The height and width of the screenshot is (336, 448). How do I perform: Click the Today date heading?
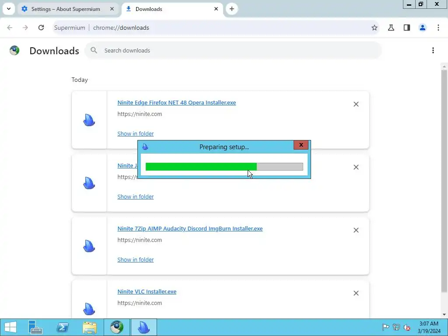click(x=80, y=80)
